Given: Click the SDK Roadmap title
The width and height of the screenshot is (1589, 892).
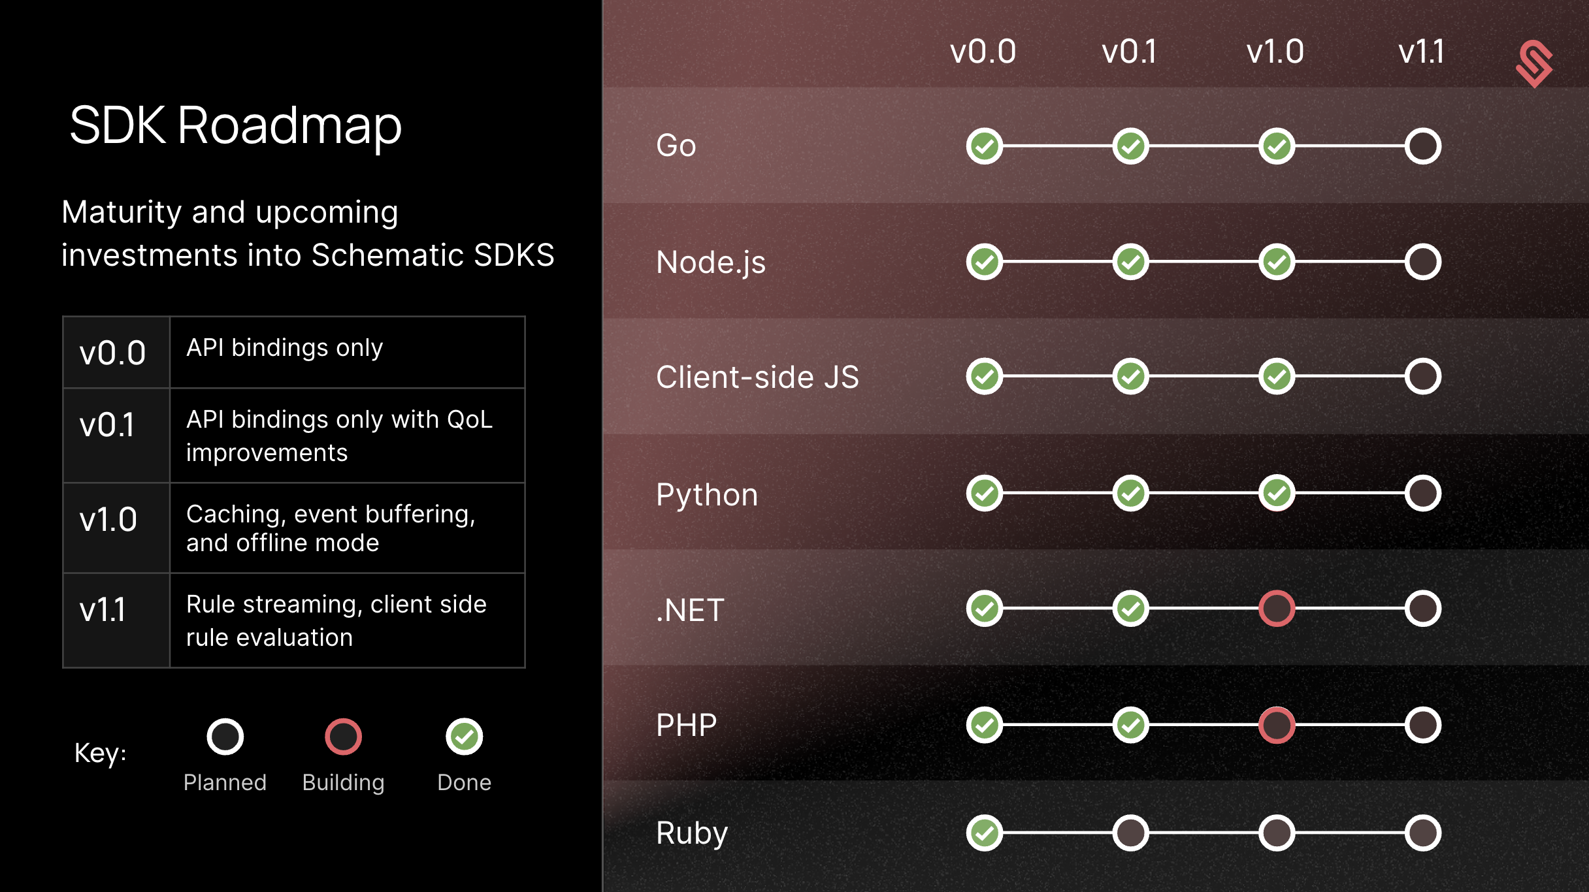Looking at the screenshot, I should coord(235,125).
